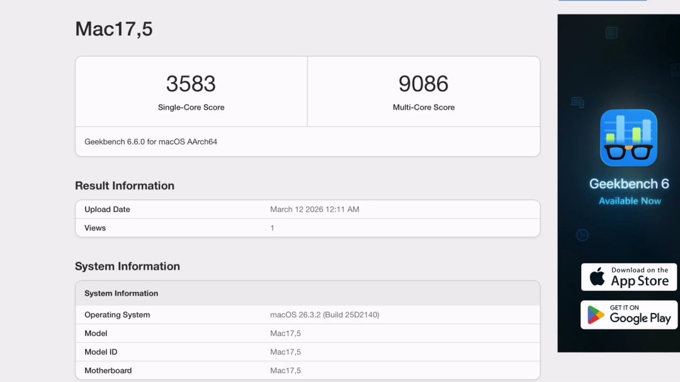Viewport: 680px width, 382px height.
Task: Select the 9086 multi-core score value
Action: tap(423, 84)
